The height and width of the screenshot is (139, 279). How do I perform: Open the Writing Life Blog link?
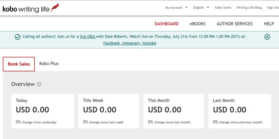[x=249, y=8]
